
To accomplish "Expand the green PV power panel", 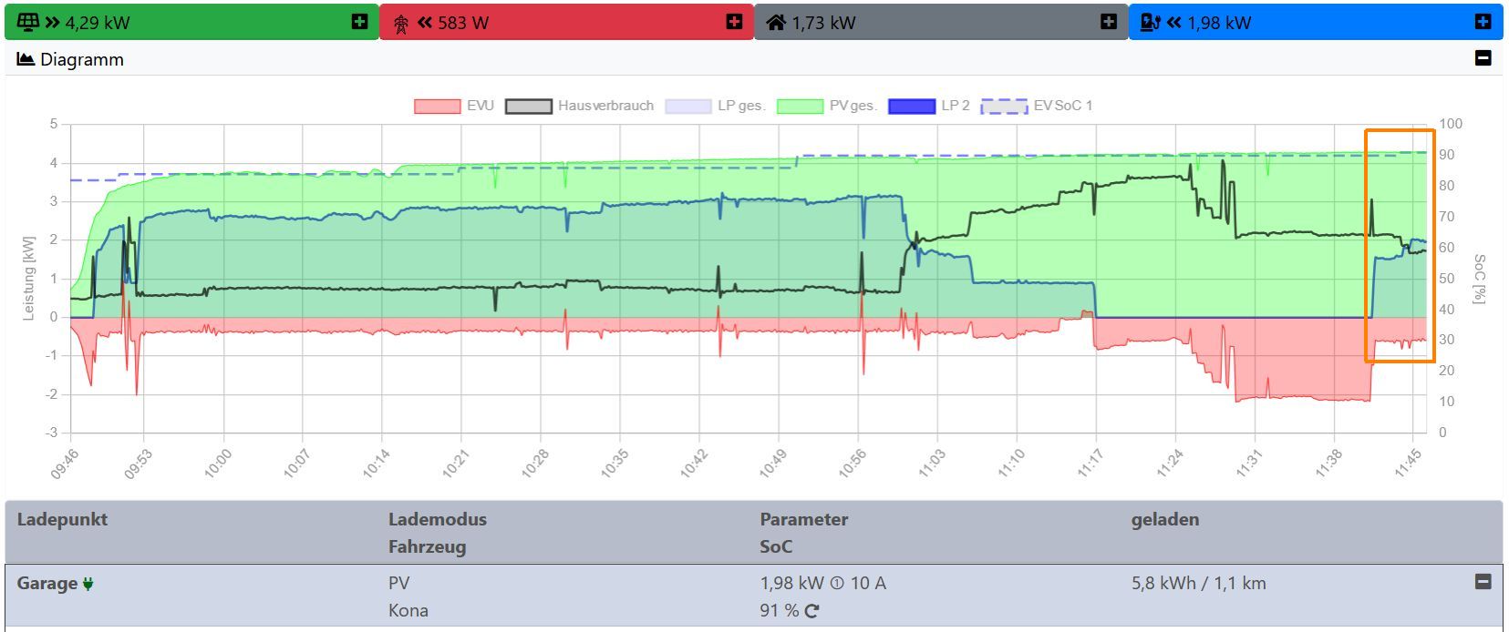I will (360, 22).
